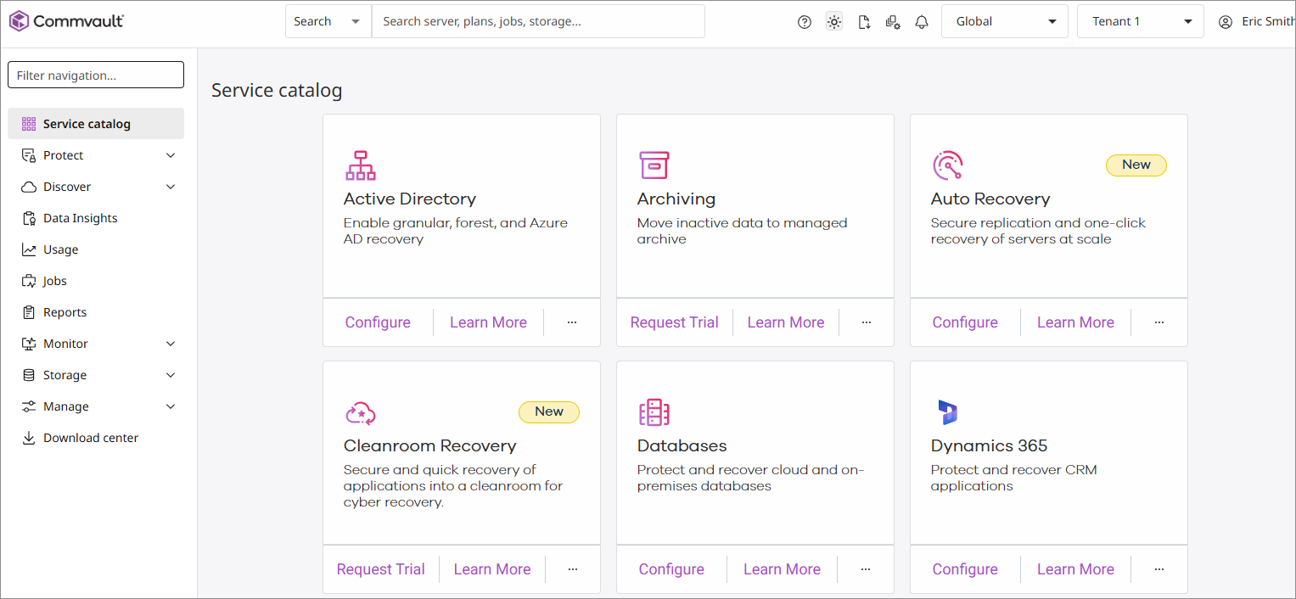1296x599 pixels.
Task: Open more options on Dynamics 365 card
Action: (x=1159, y=569)
